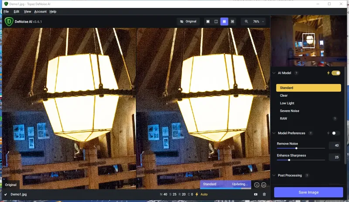The width and height of the screenshot is (349, 202).
Task: Open the Help menu
Action: tap(53, 12)
